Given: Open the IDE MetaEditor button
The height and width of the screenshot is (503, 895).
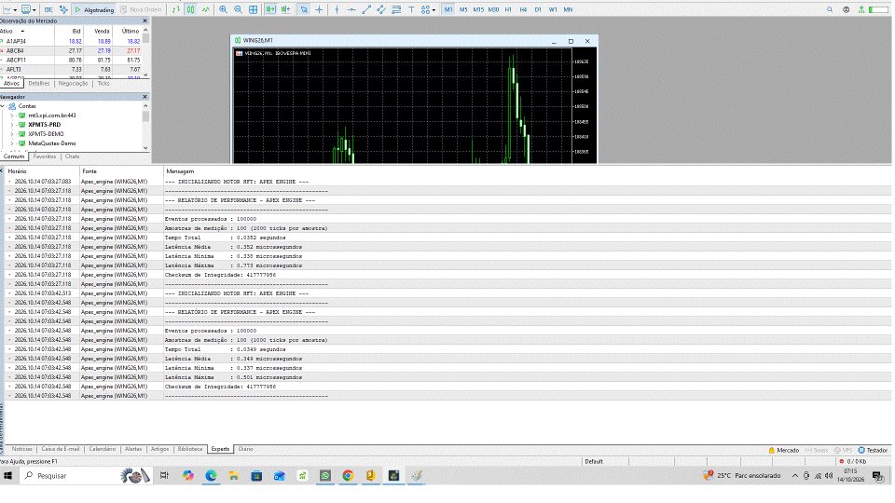Looking at the screenshot, I should 48,9.
